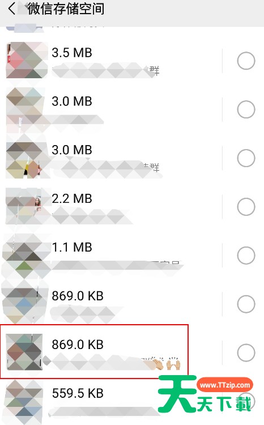Open the avatar of the 2.2 MB chat
The height and width of the screenshot is (425, 264).
coord(24,206)
